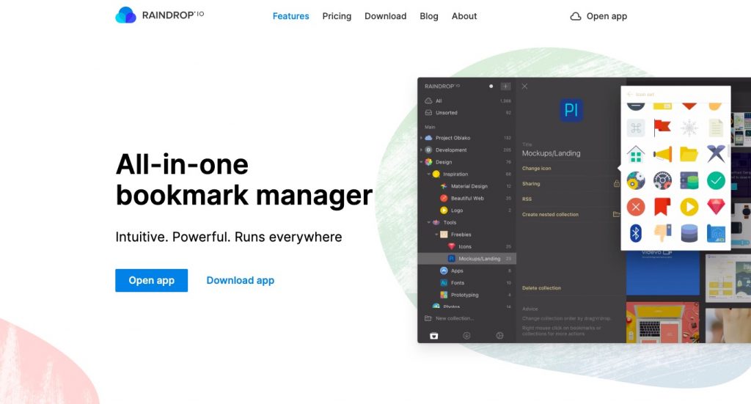This screenshot has width=751, height=404.
Task: Pick the red flag icon
Action: [x=662, y=128]
